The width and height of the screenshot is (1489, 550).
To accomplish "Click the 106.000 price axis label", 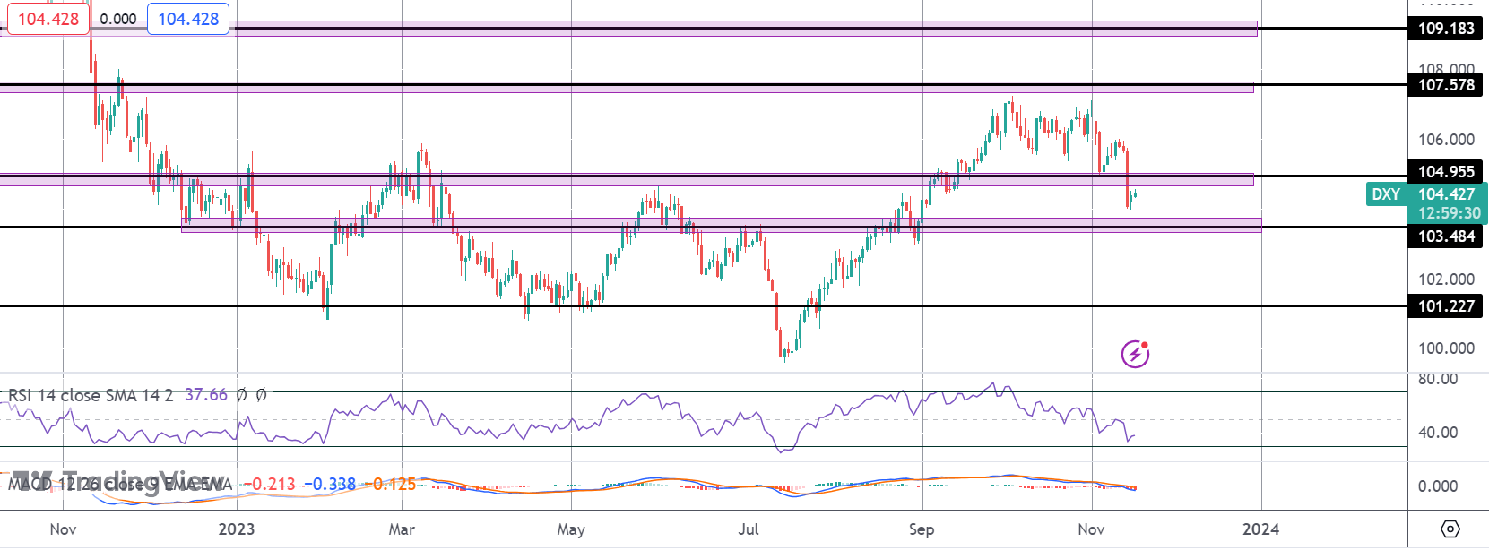I will point(1446,140).
